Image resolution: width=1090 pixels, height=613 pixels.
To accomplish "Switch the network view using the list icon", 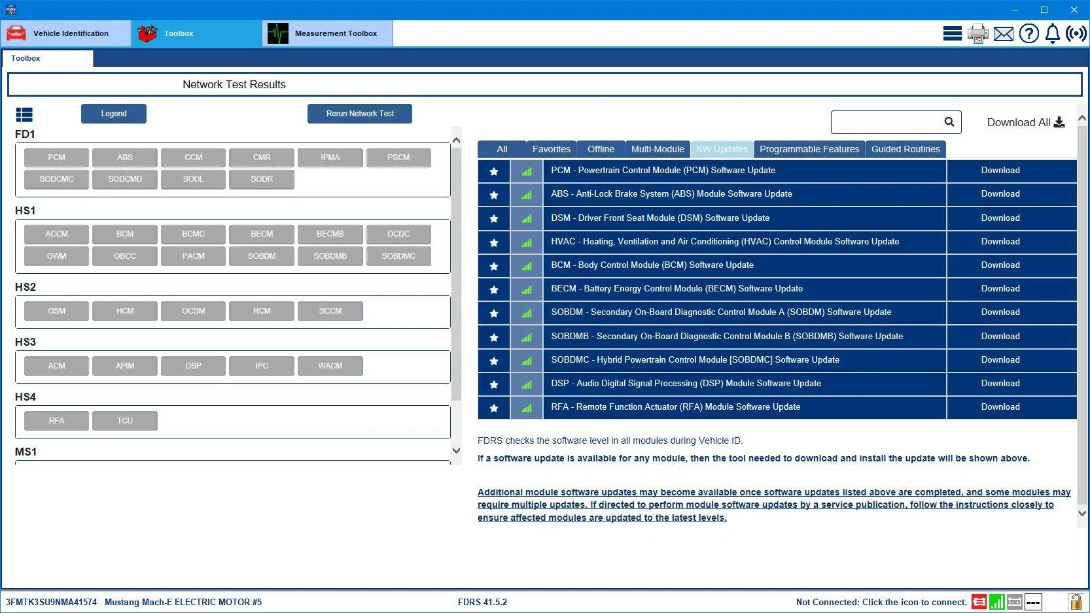I will [24, 115].
